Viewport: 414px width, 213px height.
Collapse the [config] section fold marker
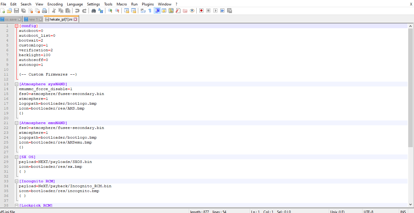click(x=16, y=26)
